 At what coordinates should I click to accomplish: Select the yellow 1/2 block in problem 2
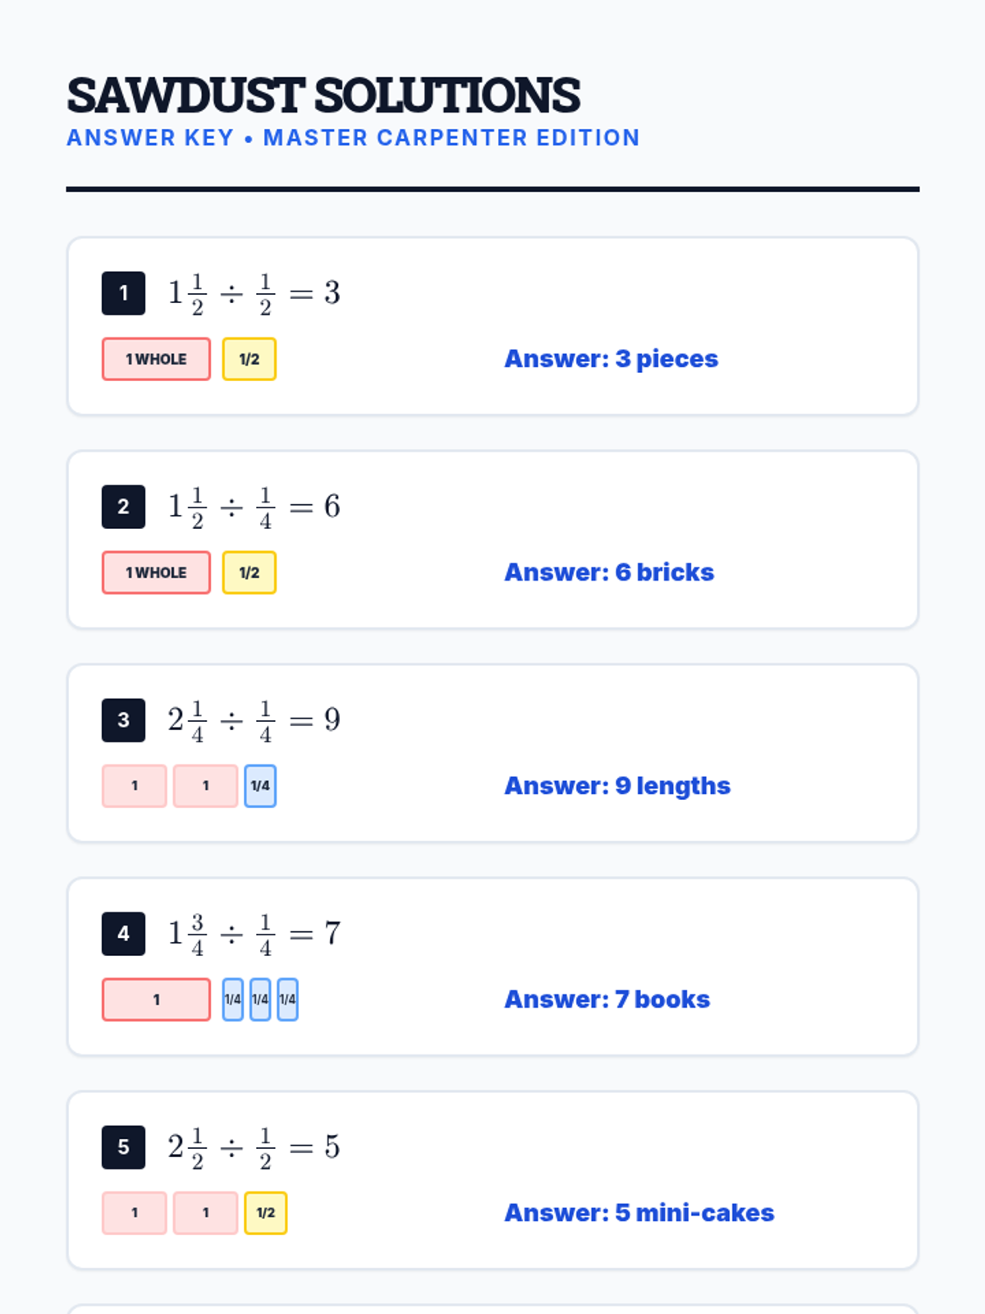click(250, 572)
